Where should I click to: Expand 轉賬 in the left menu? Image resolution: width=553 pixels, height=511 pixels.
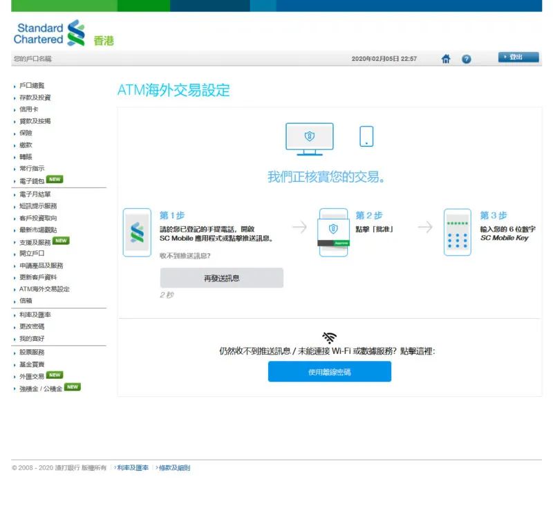pyautogui.click(x=26, y=157)
